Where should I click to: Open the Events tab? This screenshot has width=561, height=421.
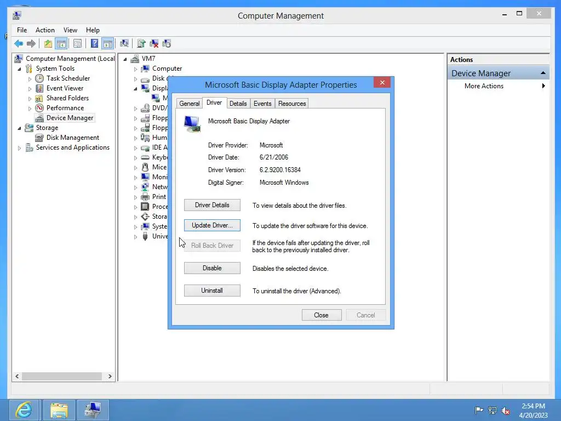coord(262,104)
